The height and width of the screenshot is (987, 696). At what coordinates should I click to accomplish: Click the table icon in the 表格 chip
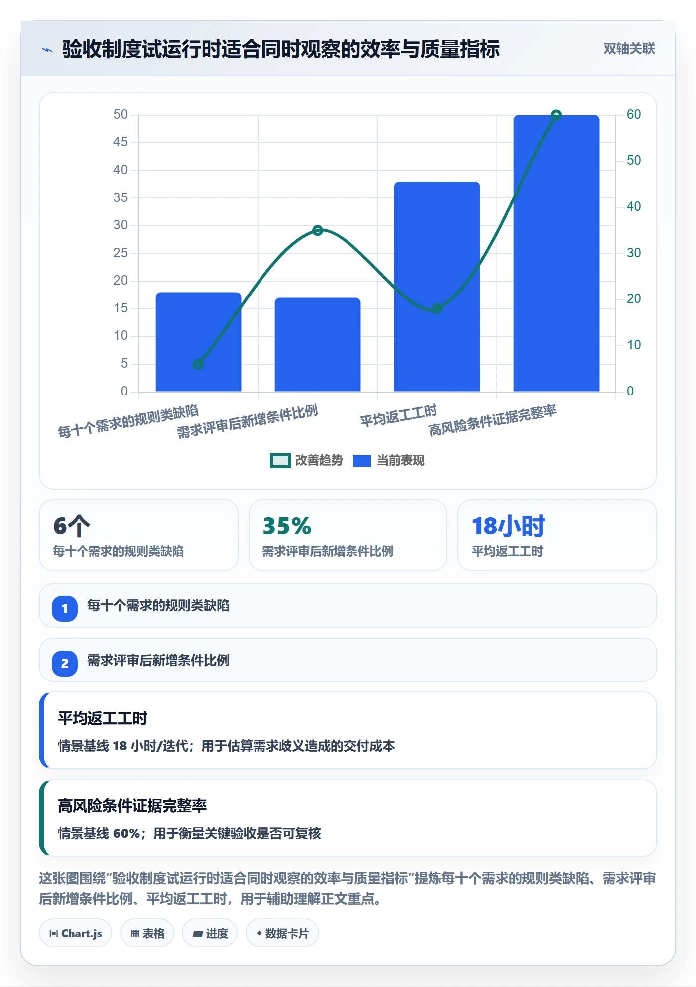tap(135, 934)
